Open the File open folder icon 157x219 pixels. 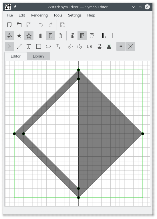point(19,25)
